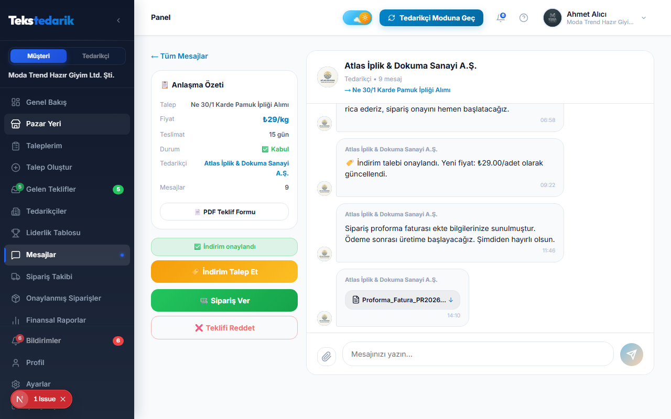Open Liderlik Tablosu trophy item

point(67,233)
